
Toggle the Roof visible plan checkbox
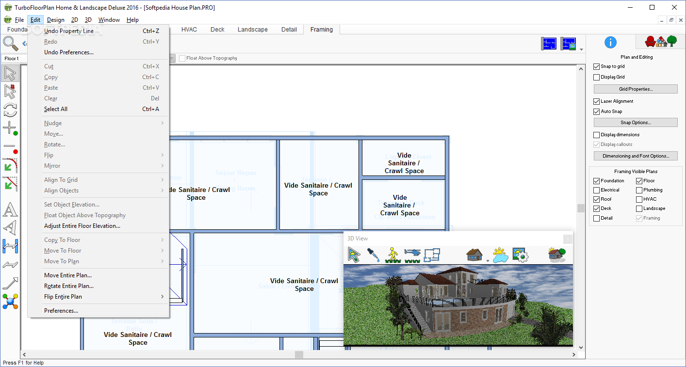(x=597, y=199)
